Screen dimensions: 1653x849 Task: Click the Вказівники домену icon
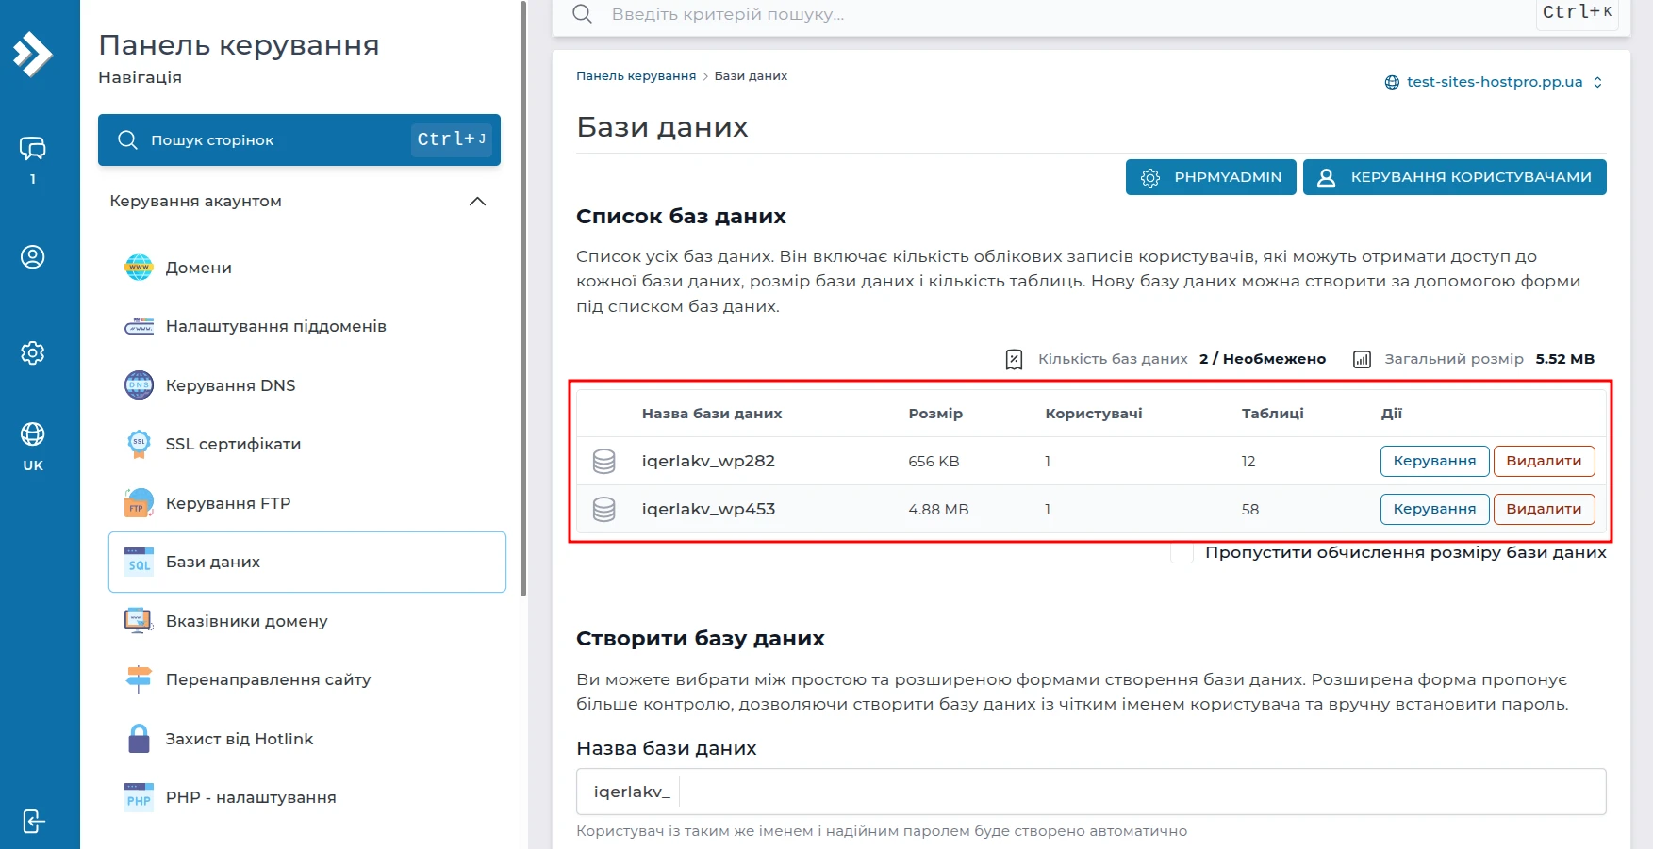[139, 621]
